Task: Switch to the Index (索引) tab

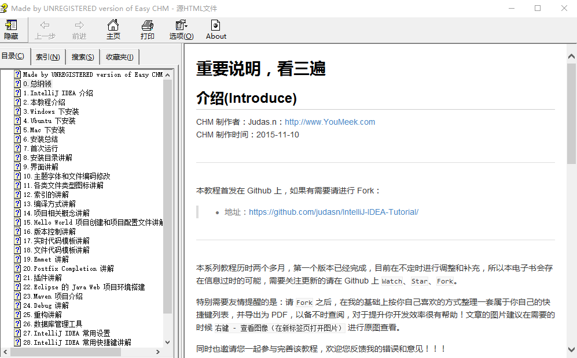Action: [47, 57]
